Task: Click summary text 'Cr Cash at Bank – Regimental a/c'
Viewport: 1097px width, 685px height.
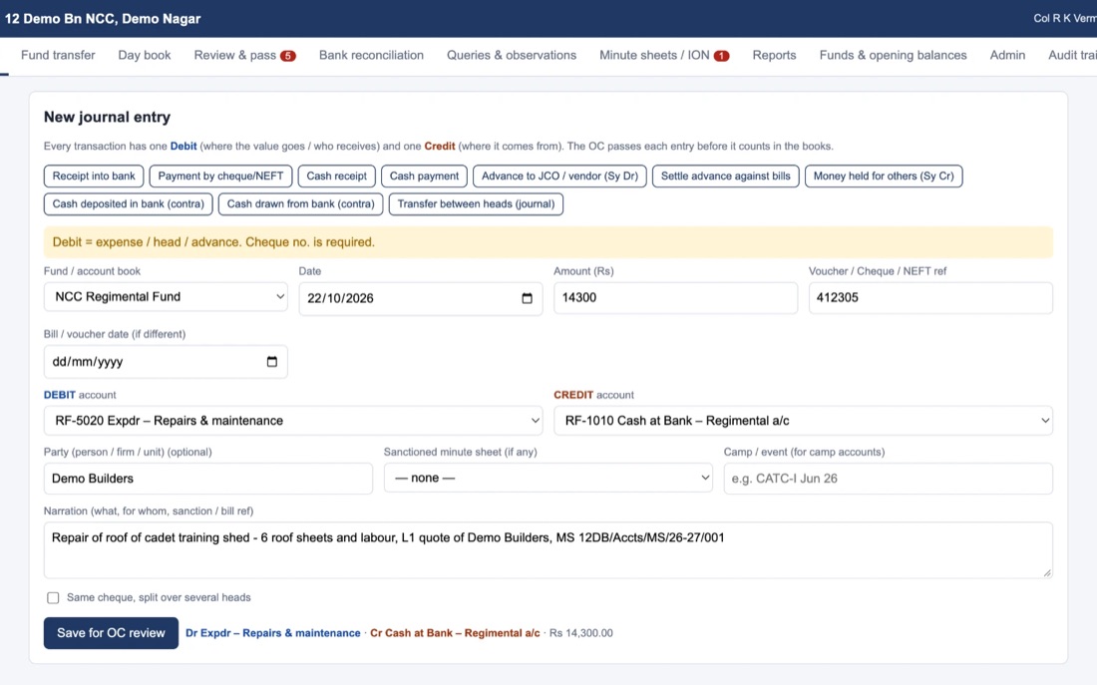Action: click(x=455, y=633)
